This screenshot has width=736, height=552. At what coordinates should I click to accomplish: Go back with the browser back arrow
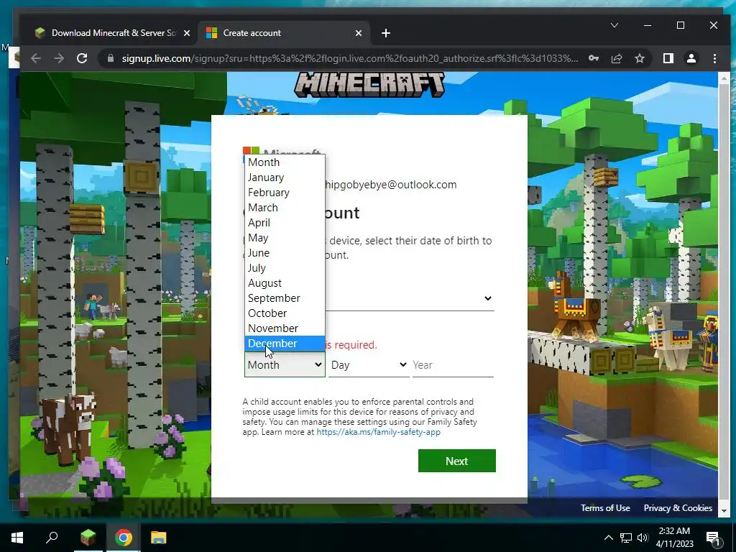(x=36, y=59)
